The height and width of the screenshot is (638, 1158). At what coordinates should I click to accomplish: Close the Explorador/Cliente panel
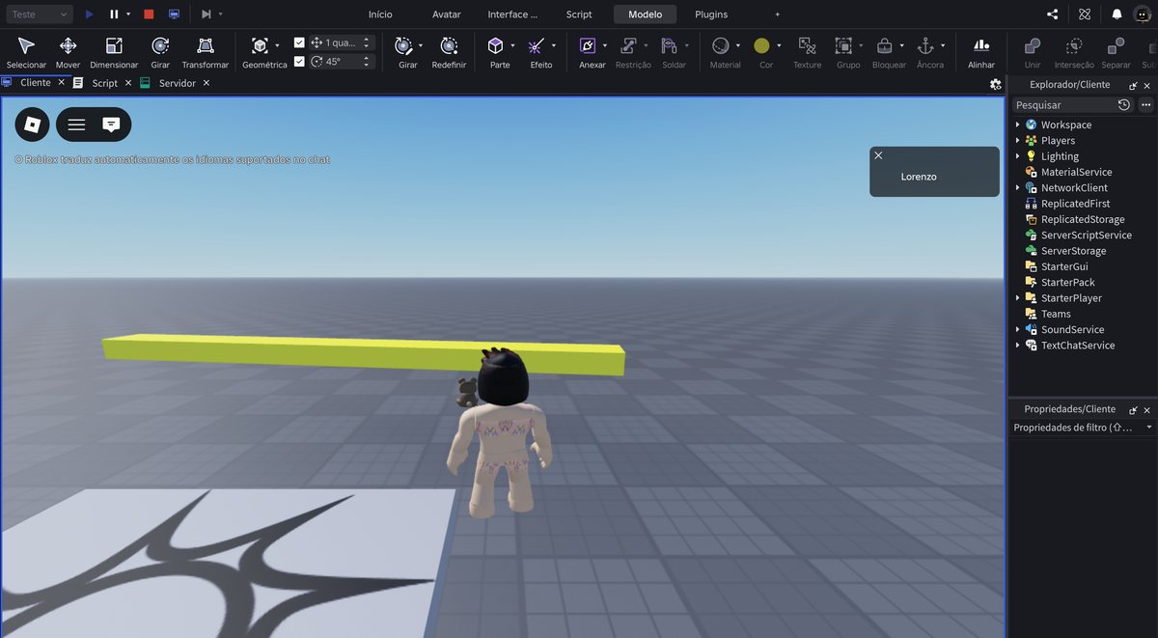pos(1146,85)
